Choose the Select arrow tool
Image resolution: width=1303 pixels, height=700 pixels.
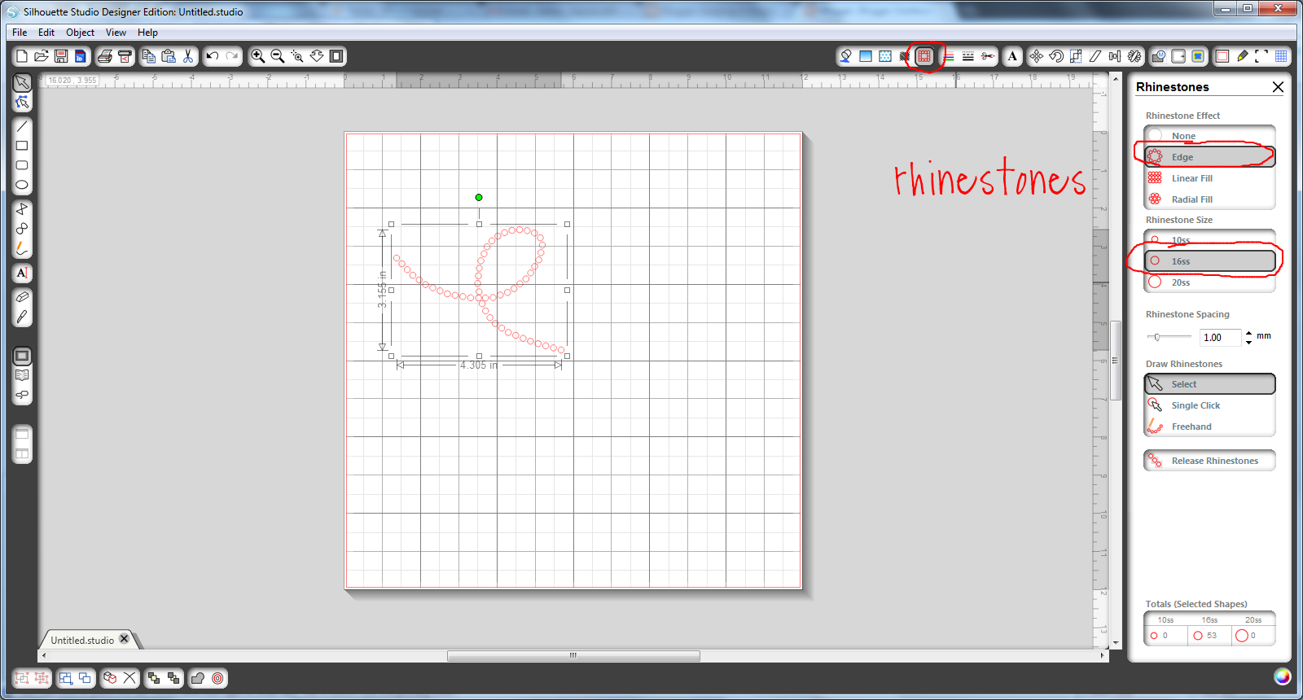click(x=22, y=83)
